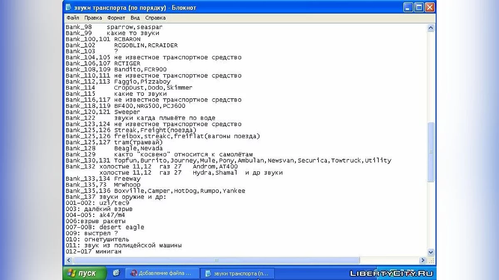This screenshot has height=280, width=499.
Task: Open the Формат menu
Action: pos(116,18)
